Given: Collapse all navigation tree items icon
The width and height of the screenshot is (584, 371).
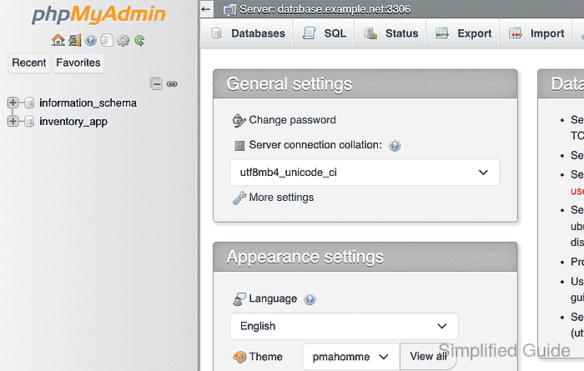Looking at the screenshot, I should click(x=156, y=83).
